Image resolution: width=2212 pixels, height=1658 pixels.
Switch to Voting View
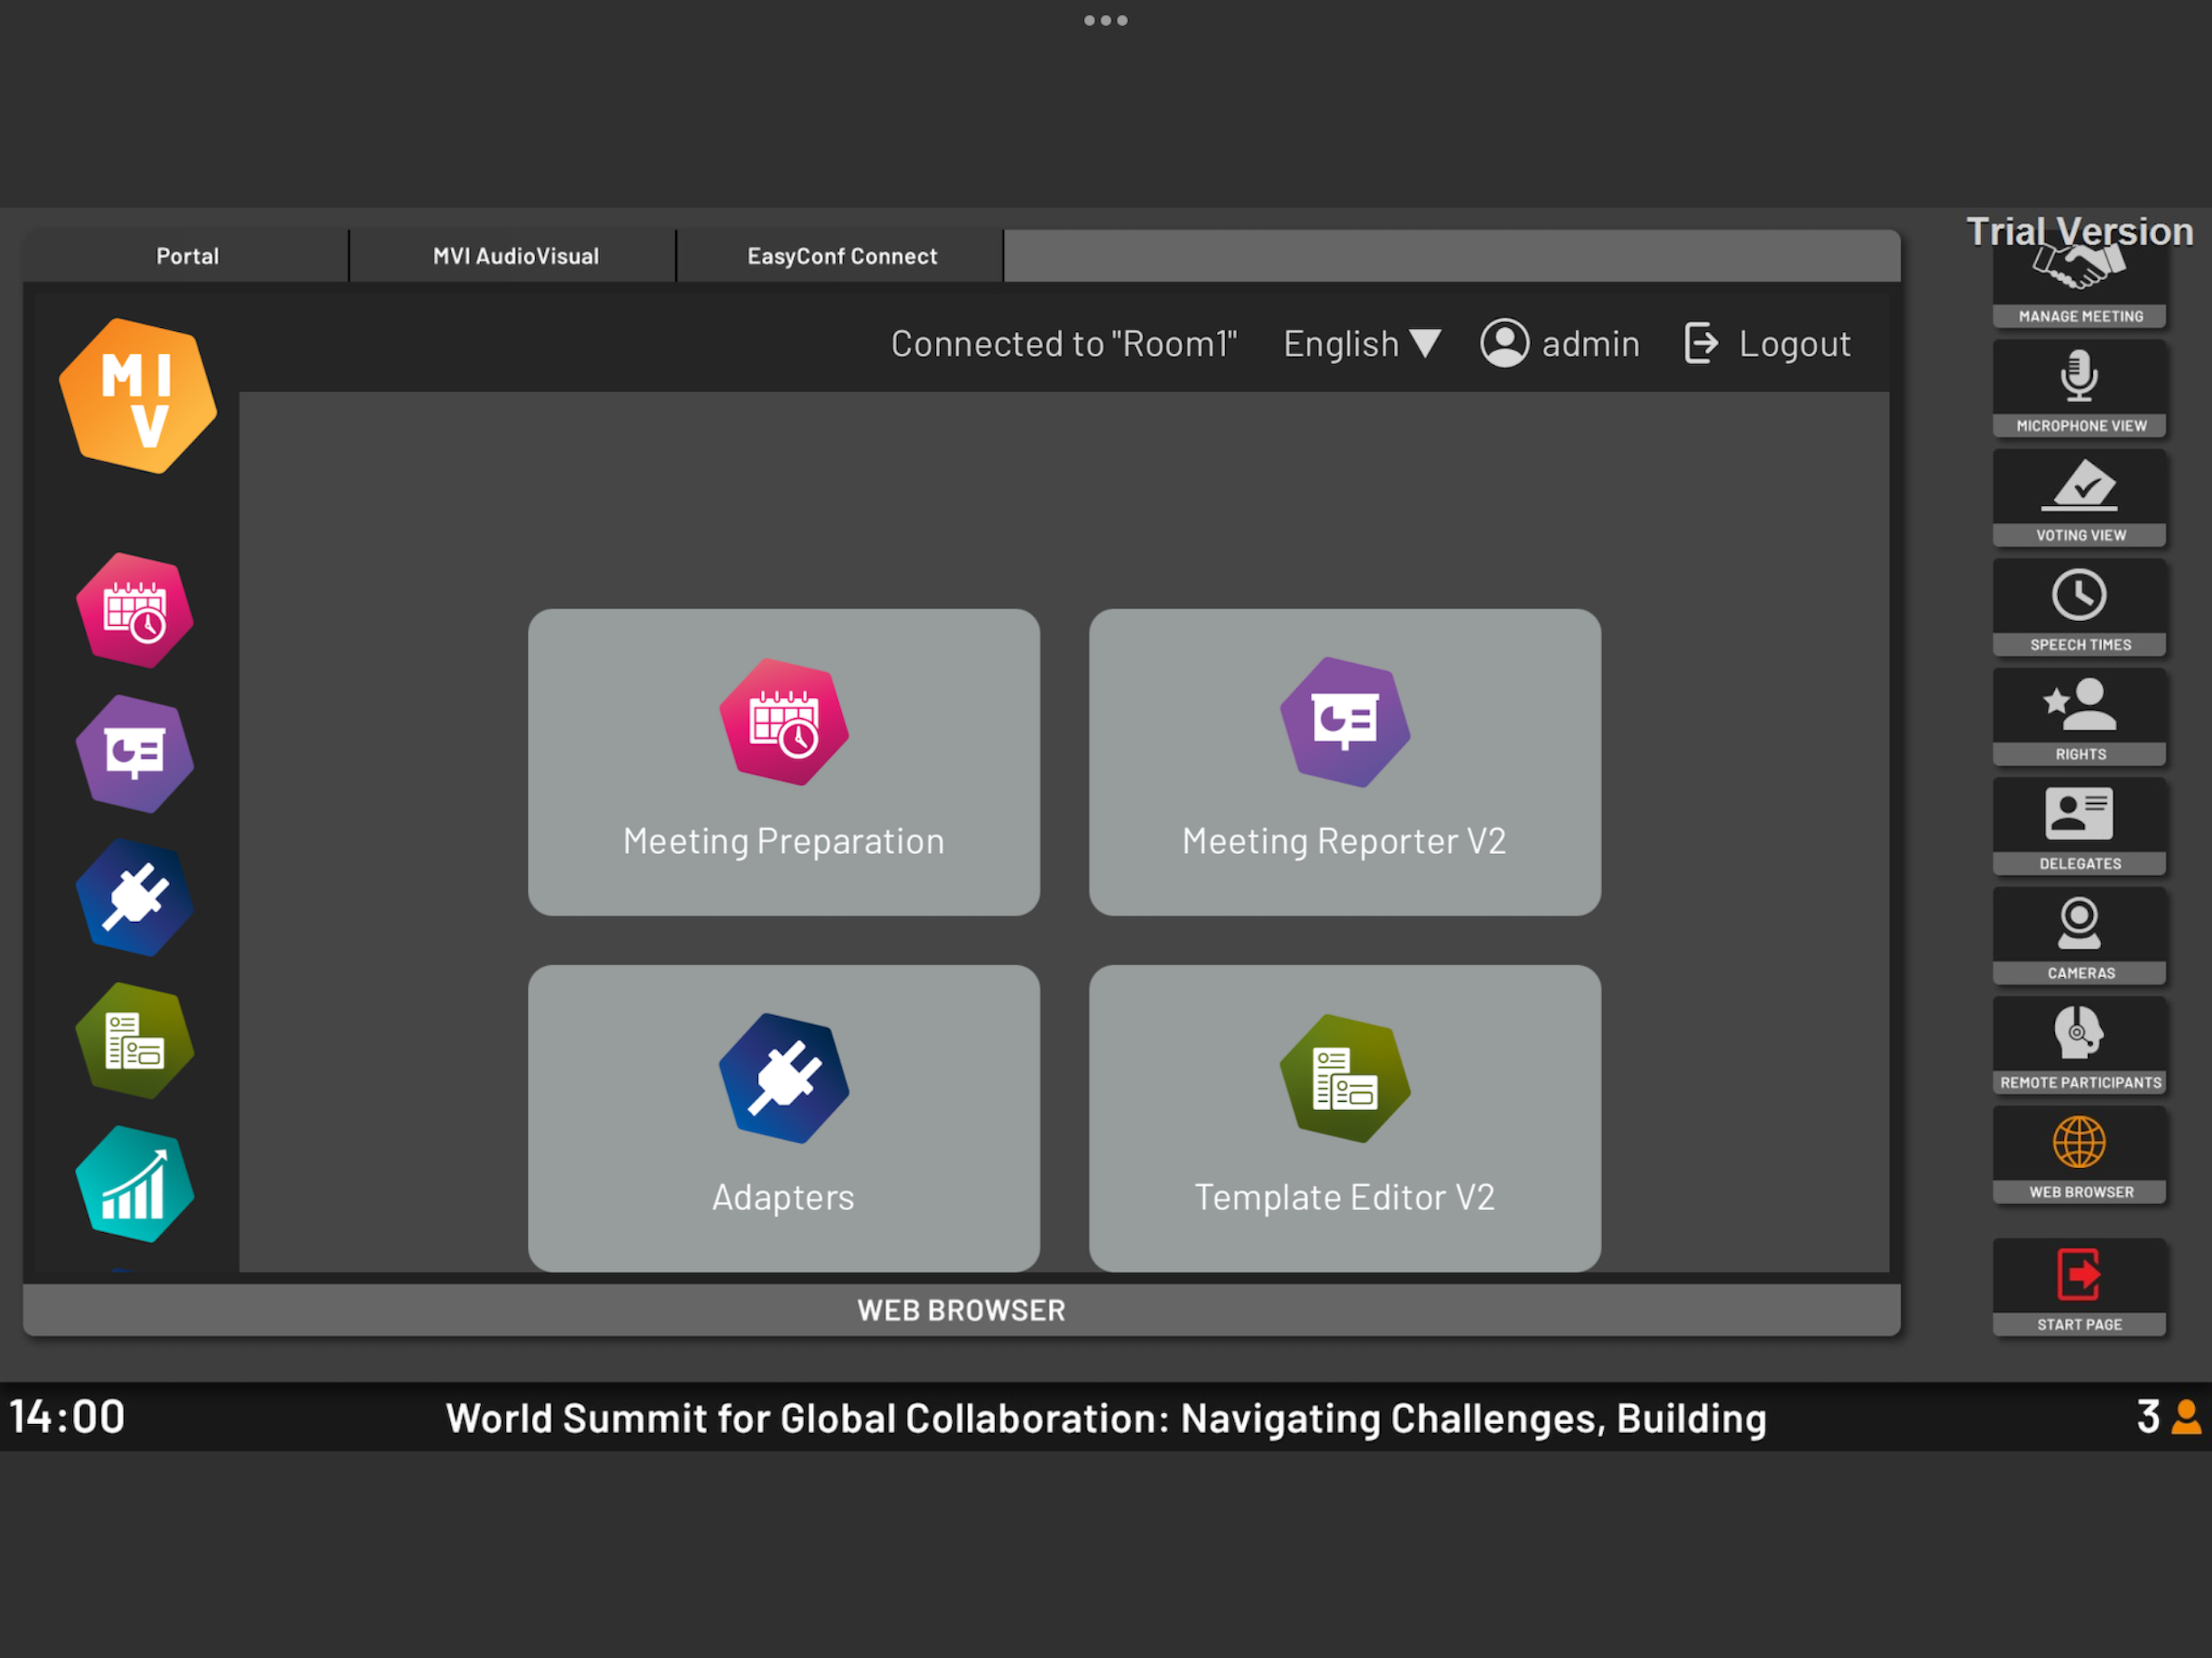[2079, 498]
